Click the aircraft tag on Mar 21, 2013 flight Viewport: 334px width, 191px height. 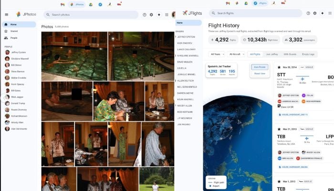click(306, 129)
